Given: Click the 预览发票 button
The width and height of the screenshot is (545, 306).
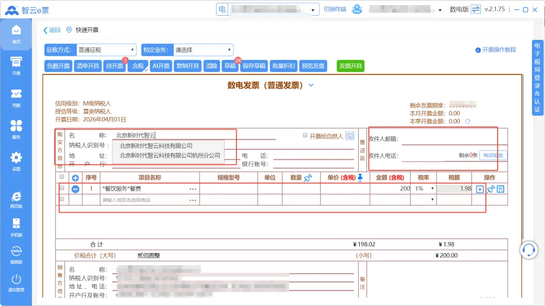Looking at the screenshot, I should pos(313,66).
